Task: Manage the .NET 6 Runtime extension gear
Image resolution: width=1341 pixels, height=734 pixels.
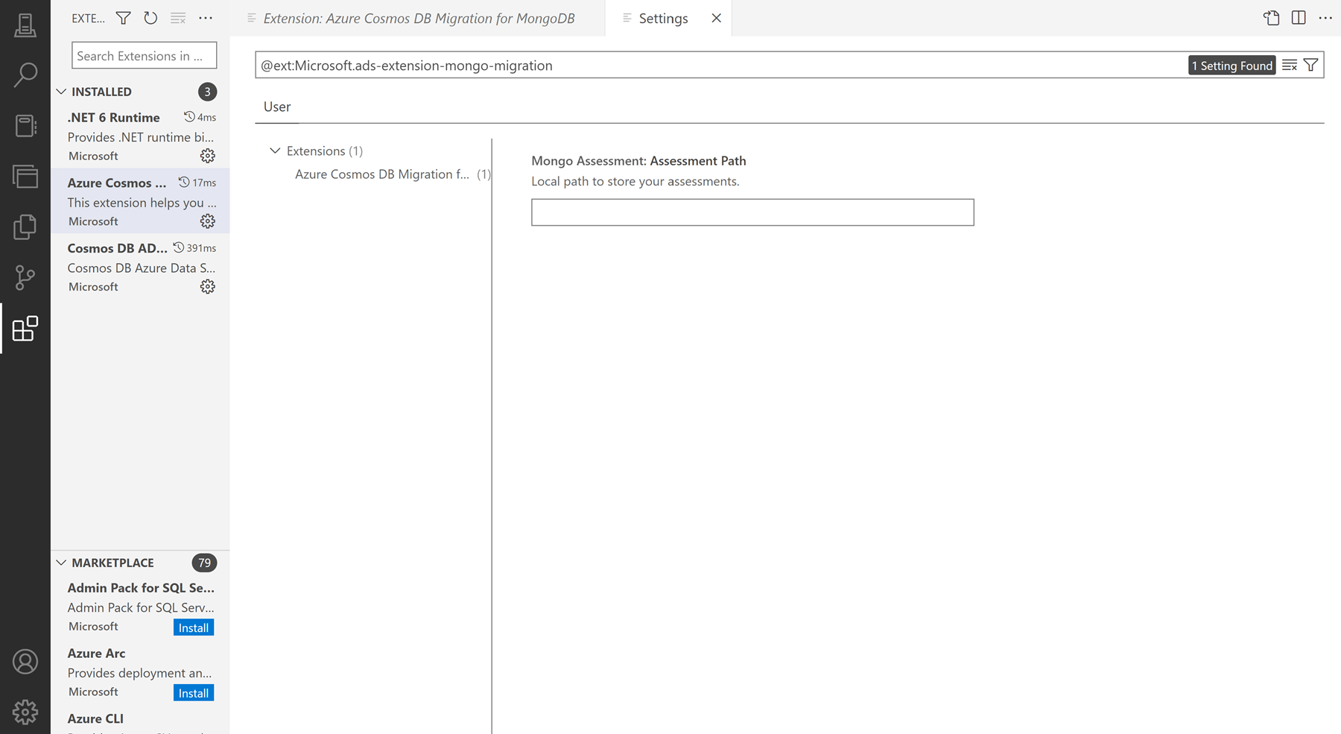Action: pyautogui.click(x=208, y=156)
